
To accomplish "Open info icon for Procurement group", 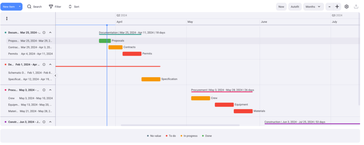I will [44, 90].
